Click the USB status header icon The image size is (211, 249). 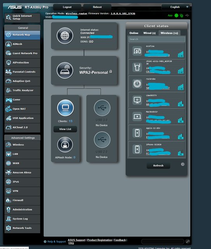point(187,15)
